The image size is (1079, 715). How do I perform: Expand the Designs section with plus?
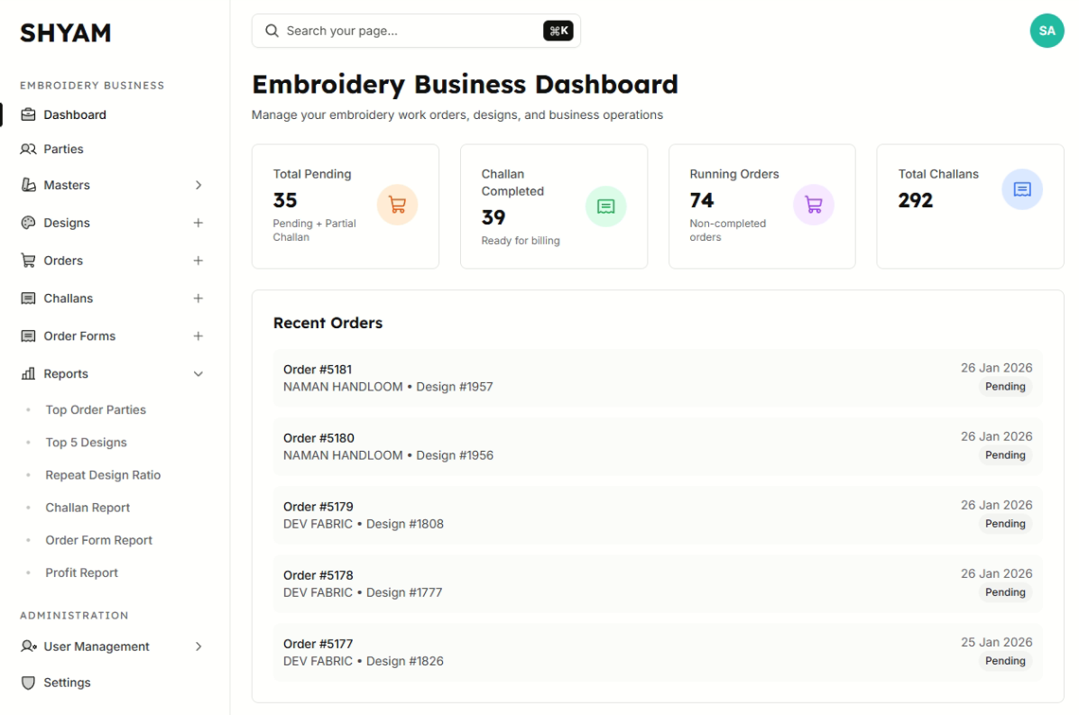[x=198, y=223]
